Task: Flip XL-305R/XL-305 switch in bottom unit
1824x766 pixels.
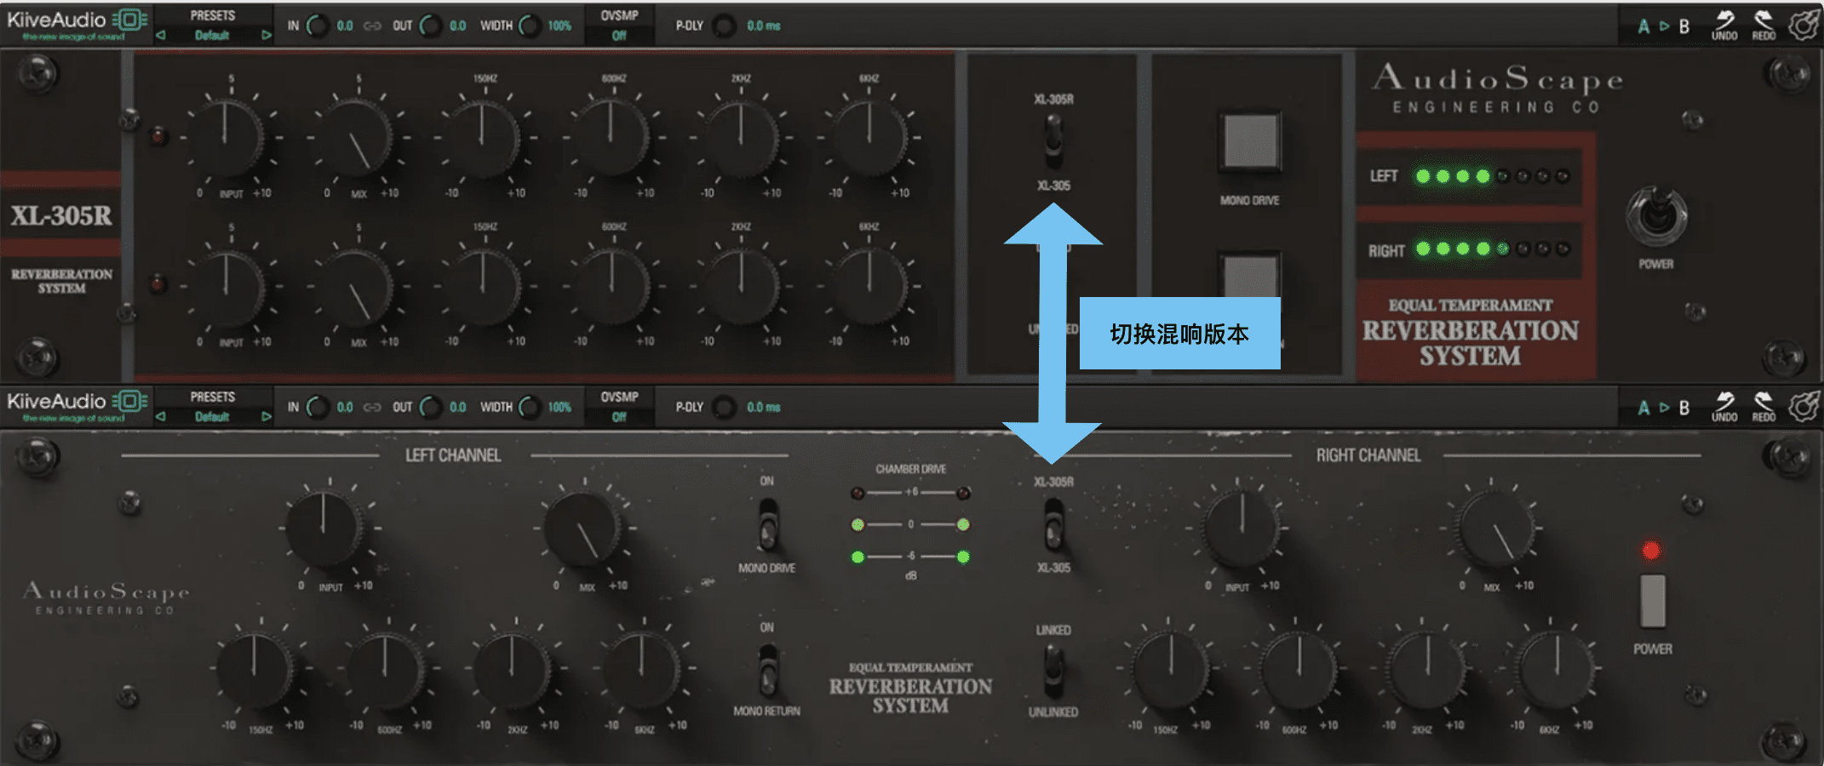Action: [1053, 524]
